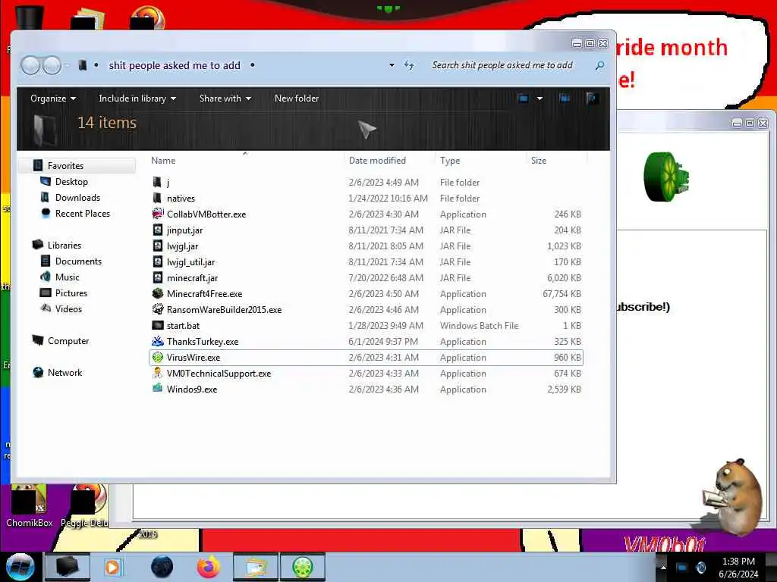Select the Windos9.exe file icon

pyautogui.click(x=158, y=389)
